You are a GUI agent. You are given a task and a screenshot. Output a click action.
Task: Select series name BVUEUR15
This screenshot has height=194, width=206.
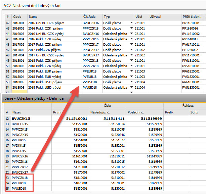pyautogui.click(x=31, y=124)
